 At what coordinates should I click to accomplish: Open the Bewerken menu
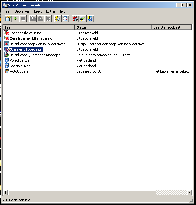pyautogui.click(x=23, y=11)
